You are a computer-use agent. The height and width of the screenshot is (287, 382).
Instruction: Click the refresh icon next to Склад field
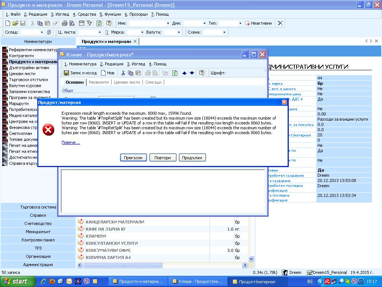point(49,32)
